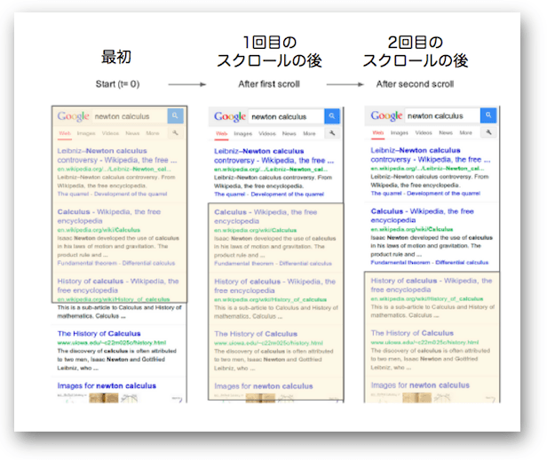Click the After second scroll caption
547x460 pixels.
point(415,84)
